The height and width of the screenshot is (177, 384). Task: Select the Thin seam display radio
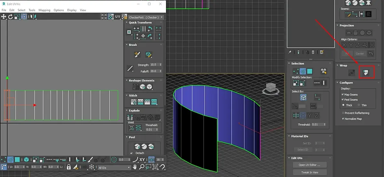[x=359, y=105]
